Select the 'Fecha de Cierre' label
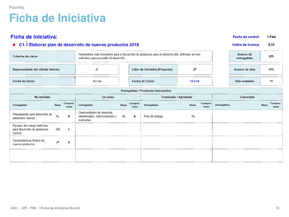Viewport: 289px width, 217px height. click(153, 81)
